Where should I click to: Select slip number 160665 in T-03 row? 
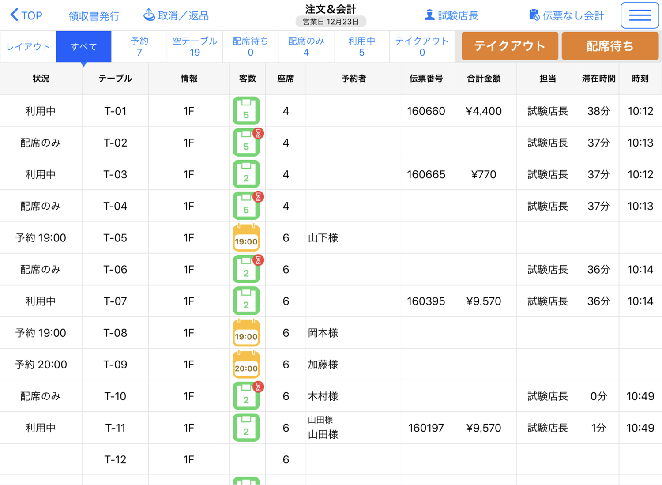426,174
